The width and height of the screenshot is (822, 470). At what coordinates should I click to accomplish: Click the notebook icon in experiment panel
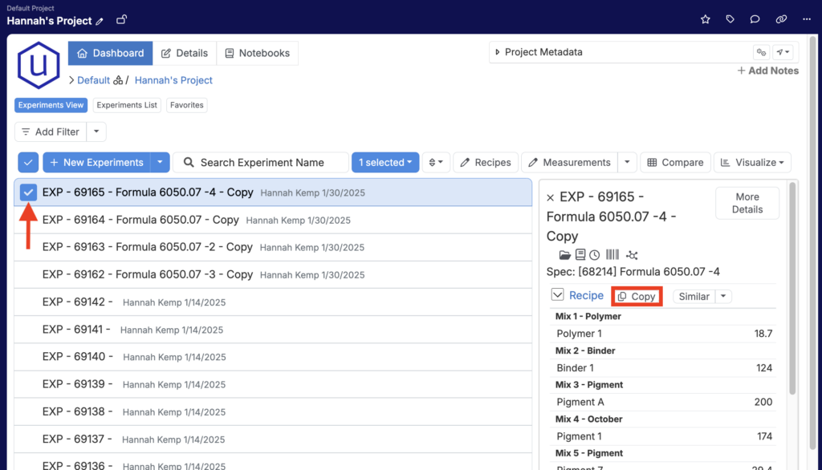coord(580,255)
